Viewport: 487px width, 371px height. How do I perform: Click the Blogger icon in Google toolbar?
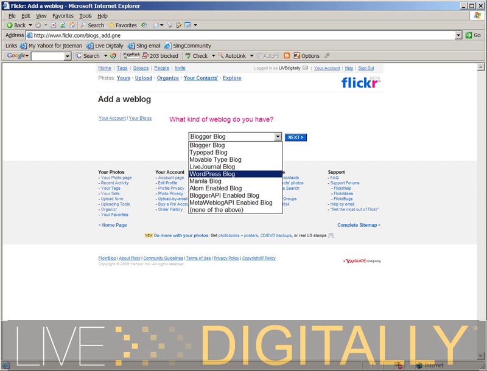point(287,56)
